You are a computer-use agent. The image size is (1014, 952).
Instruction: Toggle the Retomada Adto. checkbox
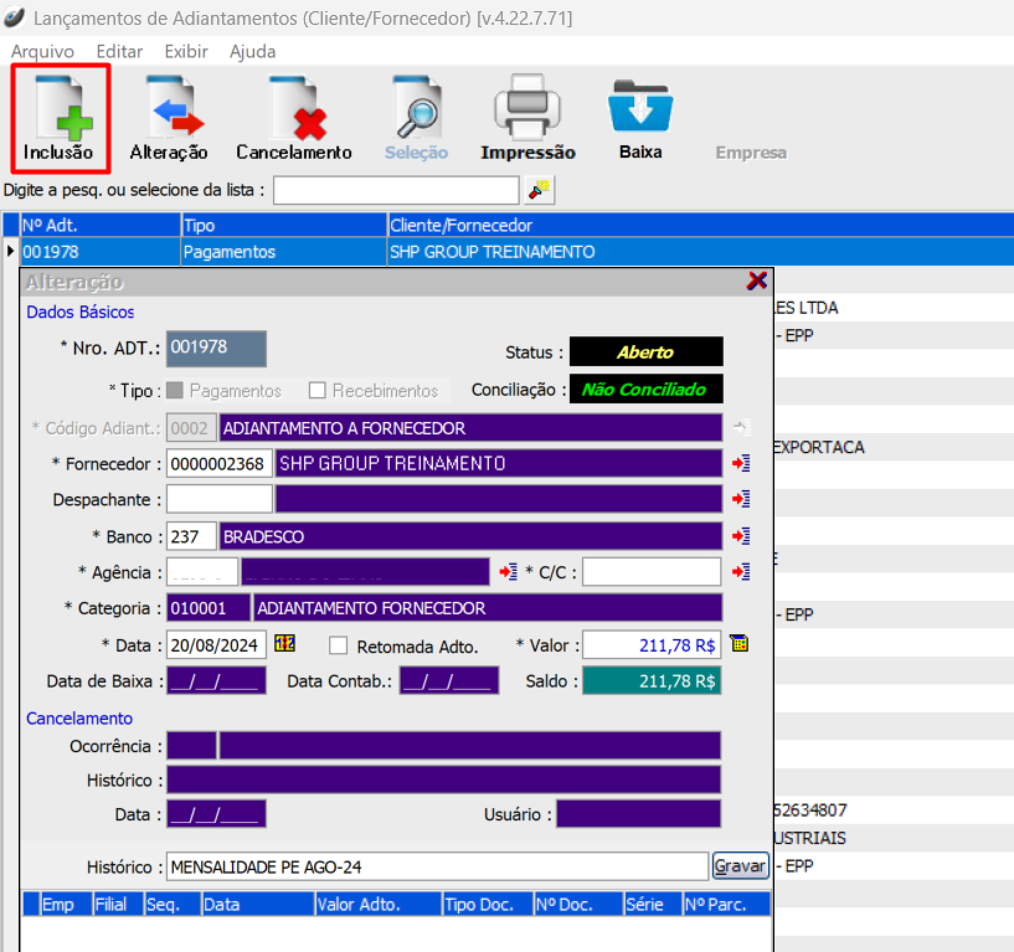(338, 646)
